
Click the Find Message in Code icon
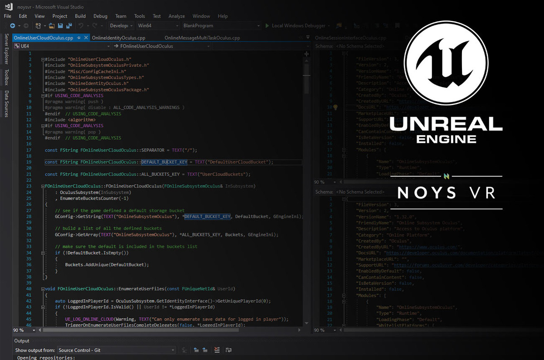click(185, 350)
